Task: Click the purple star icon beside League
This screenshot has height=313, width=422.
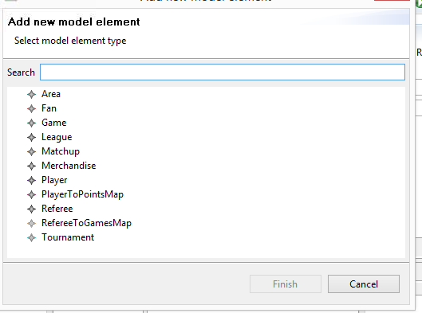Action: point(31,137)
